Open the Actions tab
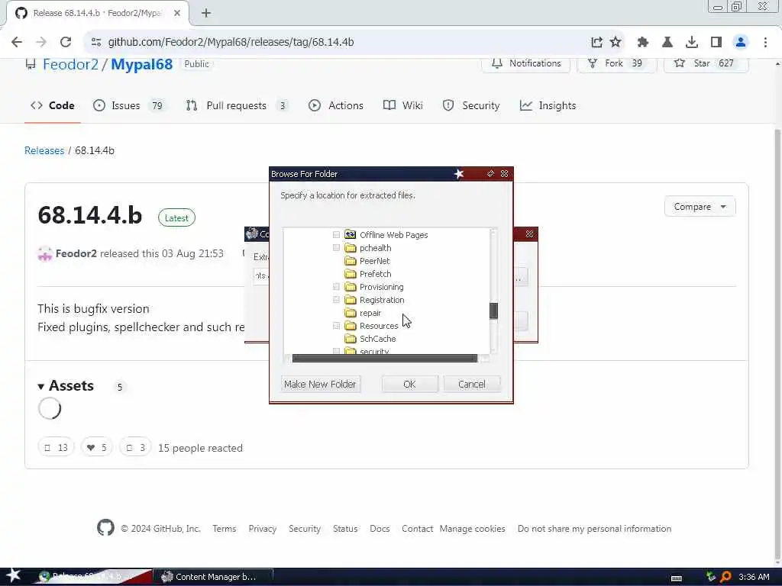Image resolution: width=782 pixels, height=586 pixels. (336, 105)
